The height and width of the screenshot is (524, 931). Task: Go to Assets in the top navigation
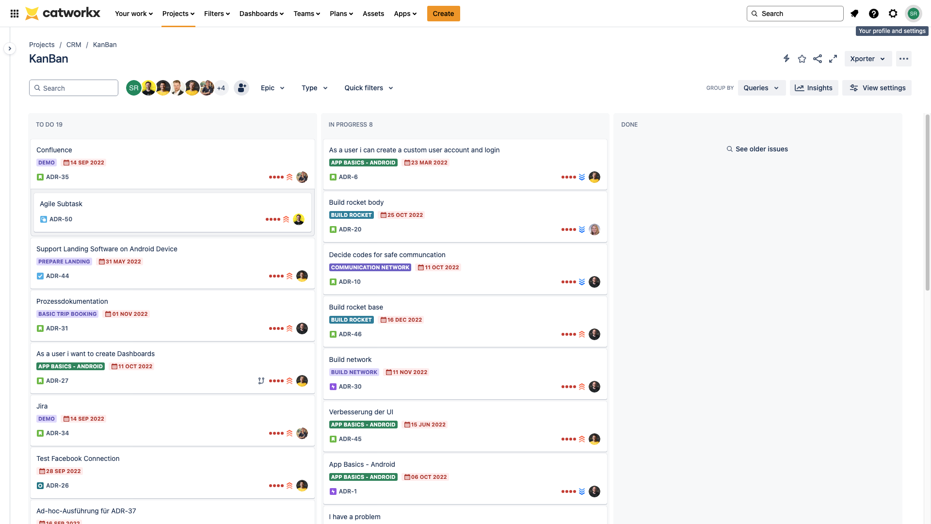point(373,14)
